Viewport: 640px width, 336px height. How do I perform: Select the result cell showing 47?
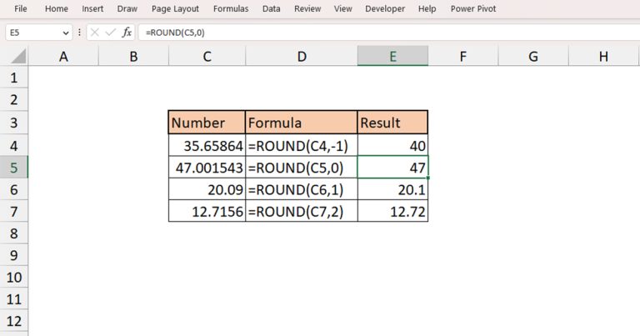(392, 168)
